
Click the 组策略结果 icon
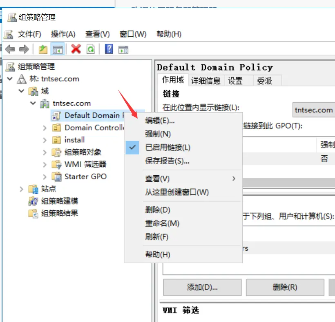[33, 213]
